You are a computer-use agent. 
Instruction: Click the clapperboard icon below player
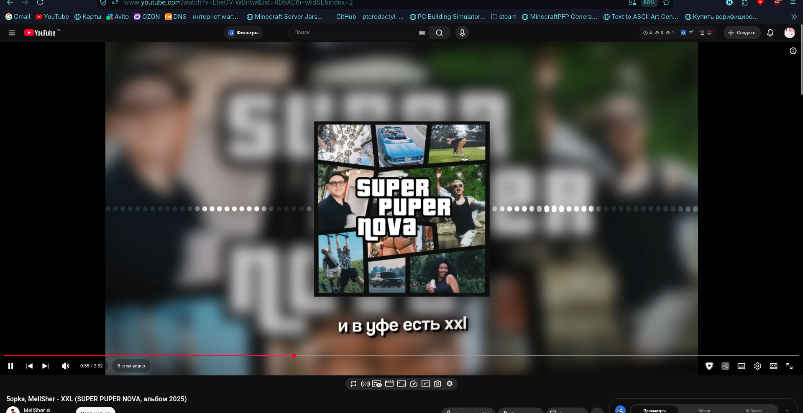point(389,384)
